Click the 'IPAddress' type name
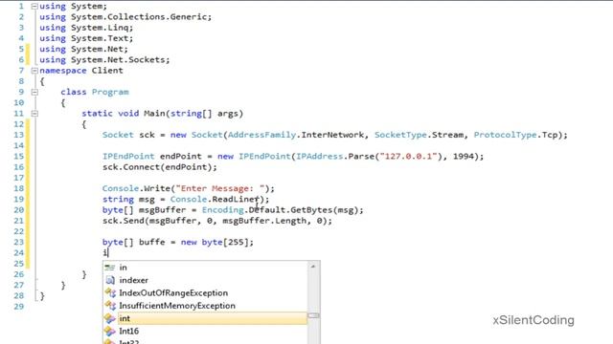This screenshot has height=344, width=613. (319, 157)
